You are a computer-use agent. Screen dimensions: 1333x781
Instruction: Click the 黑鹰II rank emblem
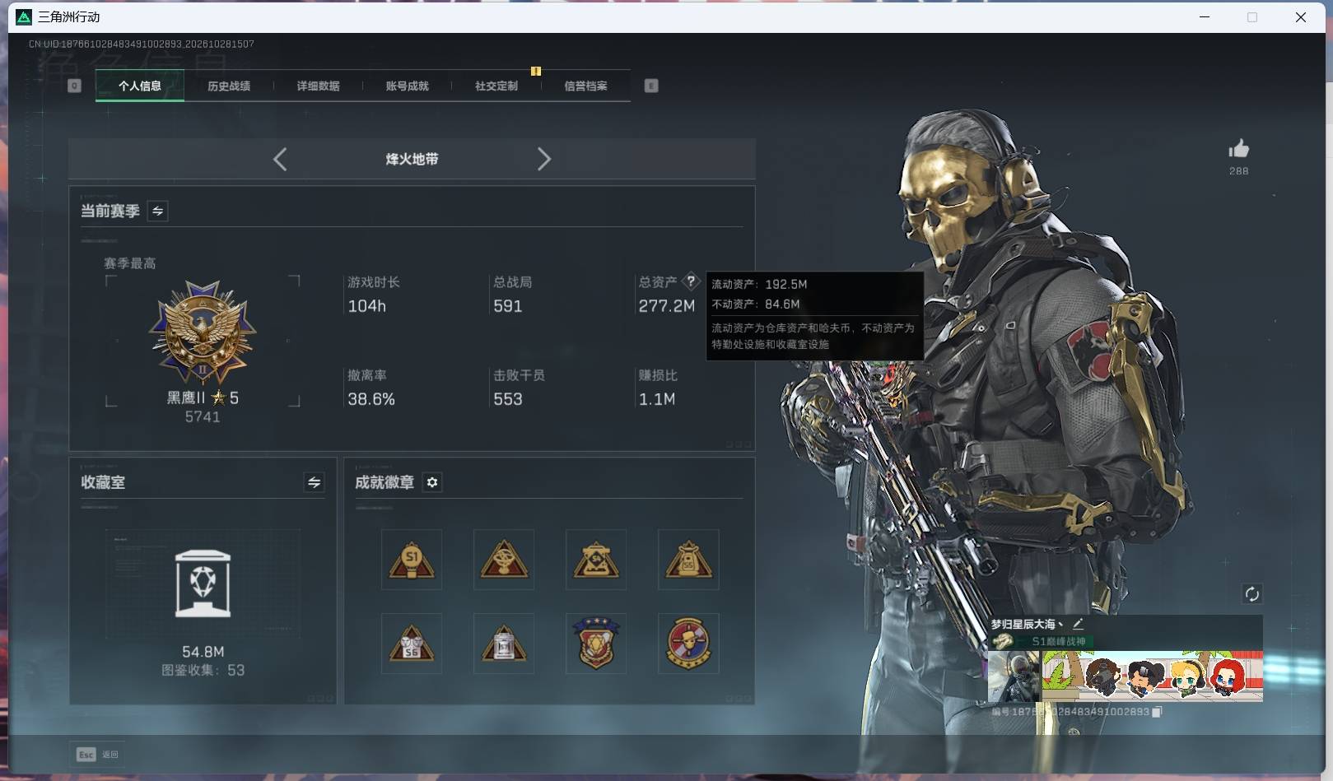(x=203, y=333)
